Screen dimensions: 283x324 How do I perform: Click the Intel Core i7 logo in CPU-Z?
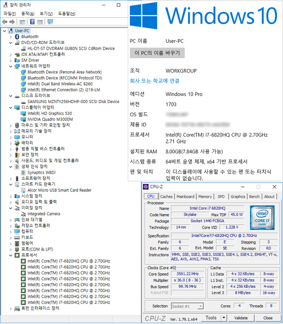262,218
